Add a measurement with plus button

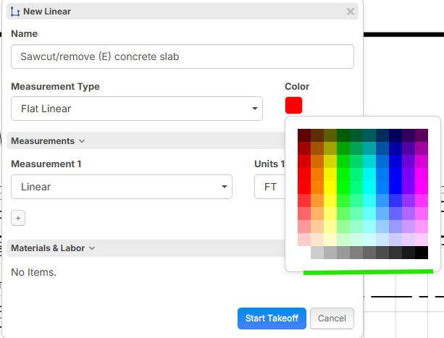18,218
